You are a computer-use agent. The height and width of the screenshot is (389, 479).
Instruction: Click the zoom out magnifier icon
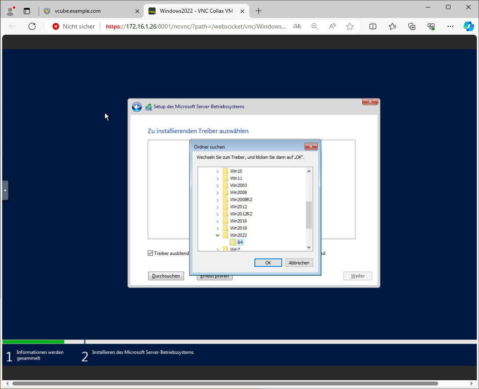314,26
